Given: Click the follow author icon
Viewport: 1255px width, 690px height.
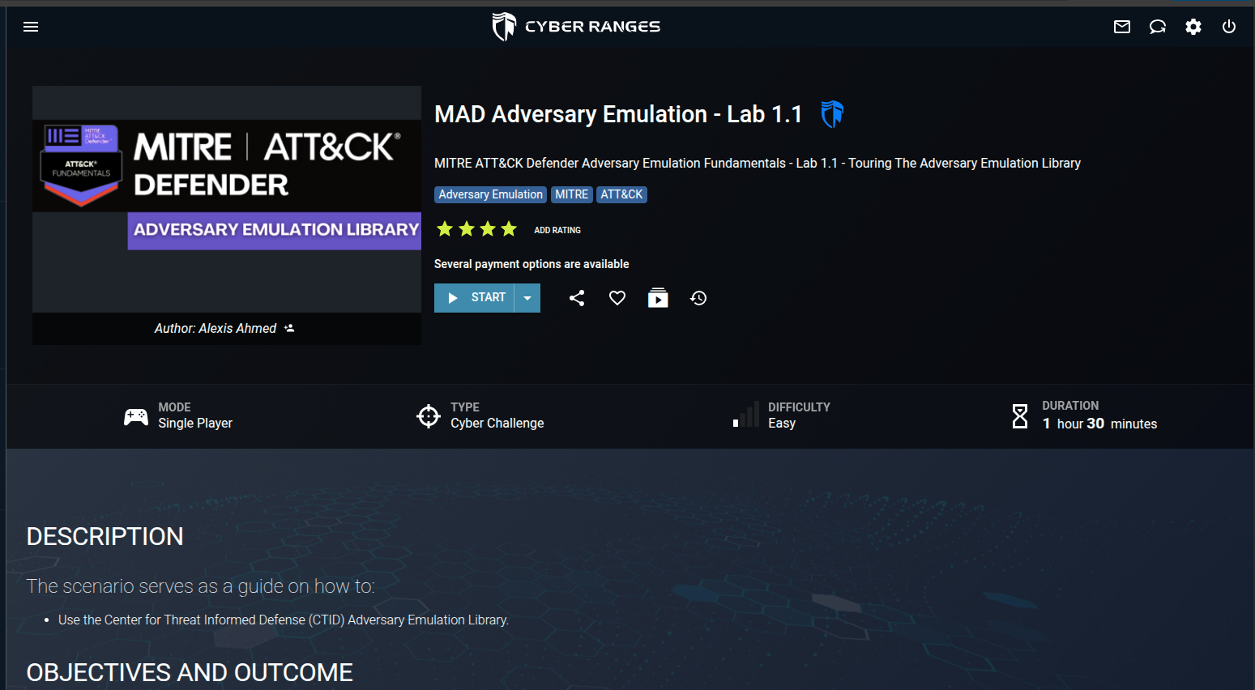Looking at the screenshot, I should [x=289, y=328].
